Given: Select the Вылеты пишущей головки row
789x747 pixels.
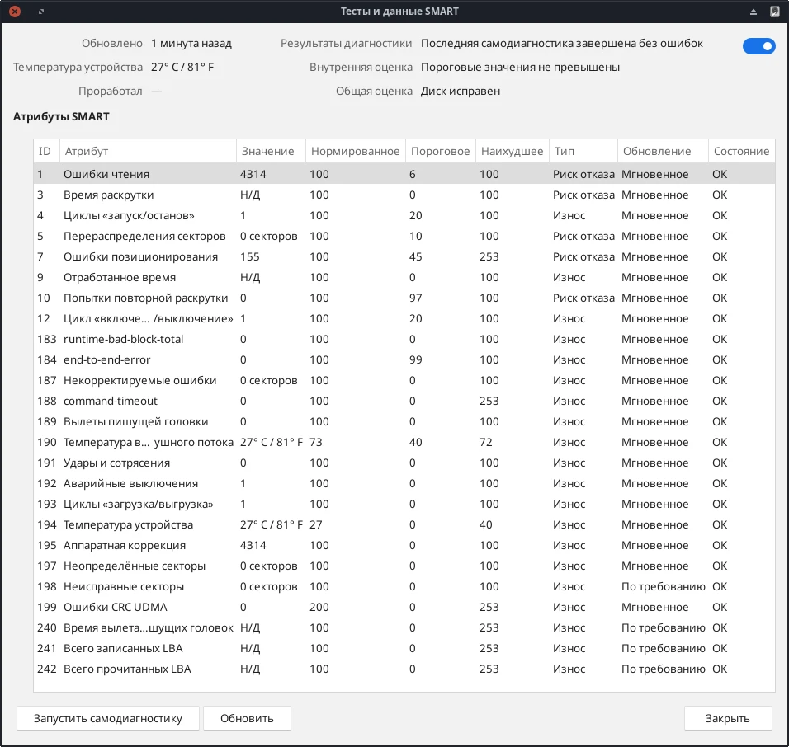Looking at the screenshot, I should (404, 421).
